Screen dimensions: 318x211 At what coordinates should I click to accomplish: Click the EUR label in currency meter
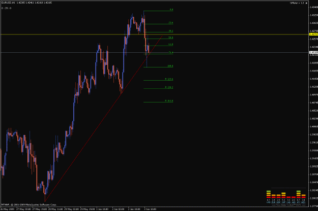pyautogui.click(x=274, y=202)
